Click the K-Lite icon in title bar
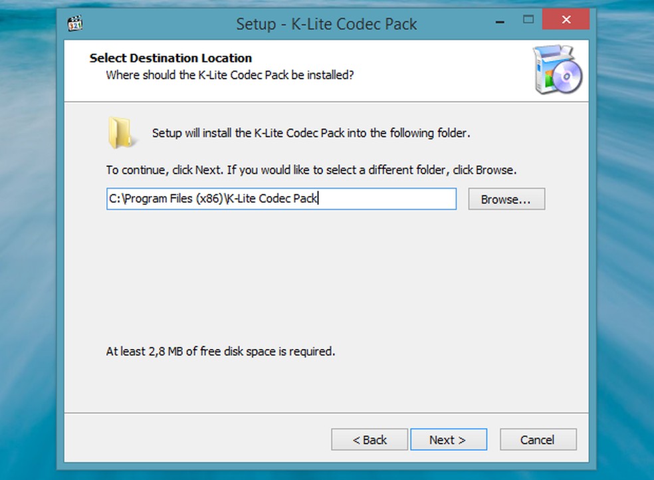The height and width of the screenshot is (480, 654). 75,24
